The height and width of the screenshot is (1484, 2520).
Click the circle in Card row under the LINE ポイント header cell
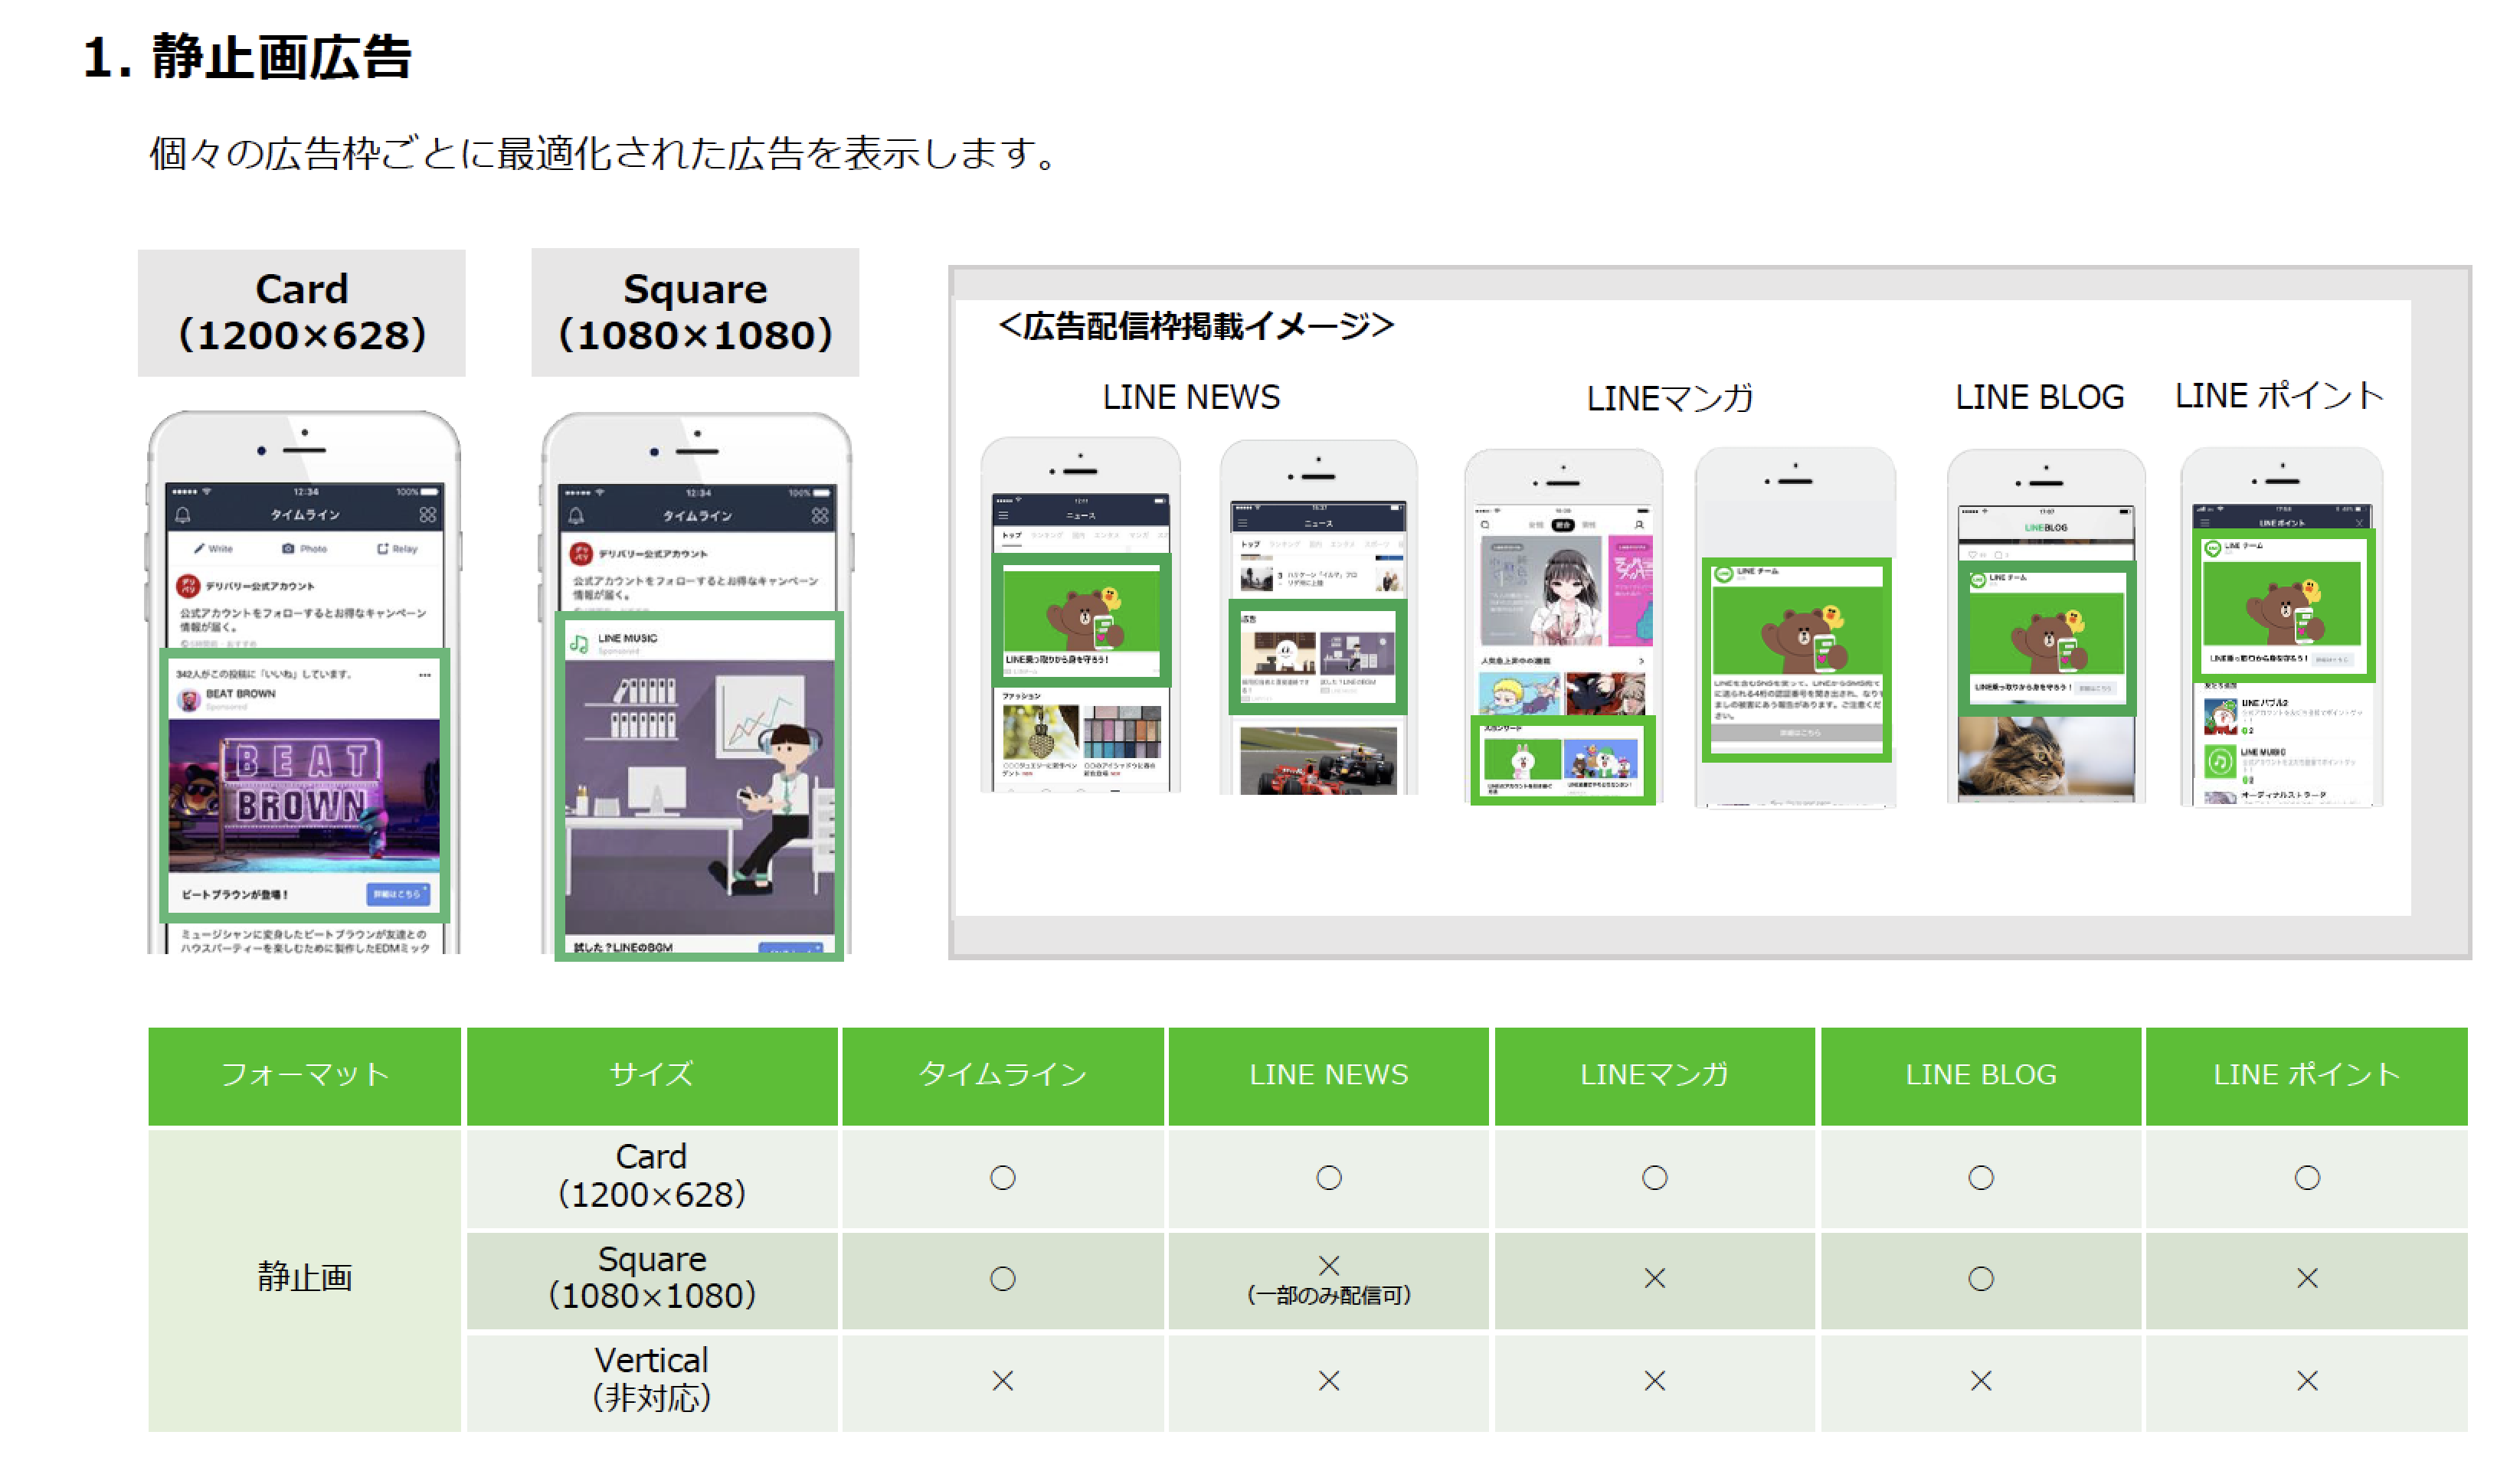pos(2307,1179)
